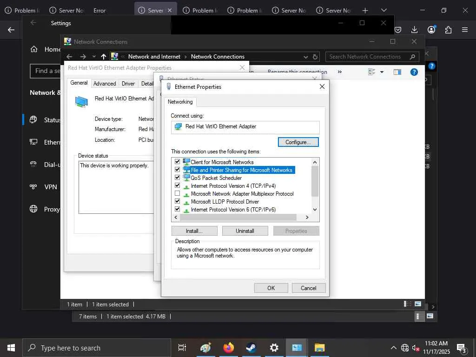The height and width of the screenshot is (357, 476).
Task: Click Search Network Connections field
Action: (x=372, y=57)
